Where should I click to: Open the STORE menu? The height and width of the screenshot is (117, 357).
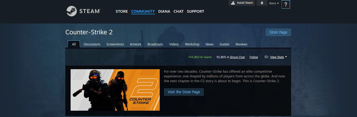(x=122, y=11)
